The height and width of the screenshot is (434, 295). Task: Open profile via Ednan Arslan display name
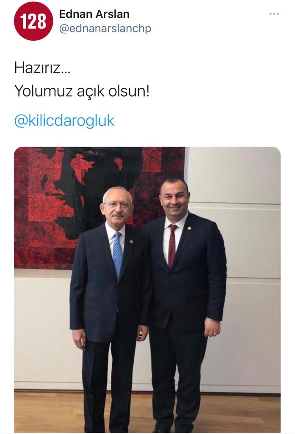(94, 14)
